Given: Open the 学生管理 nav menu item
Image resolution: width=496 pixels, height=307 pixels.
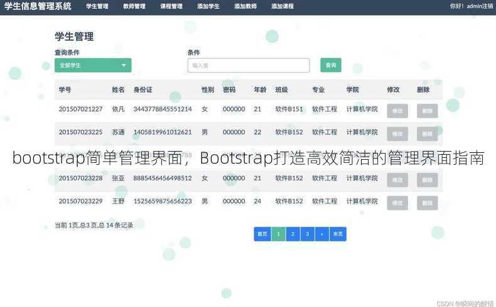Looking at the screenshot, I should [97, 6].
